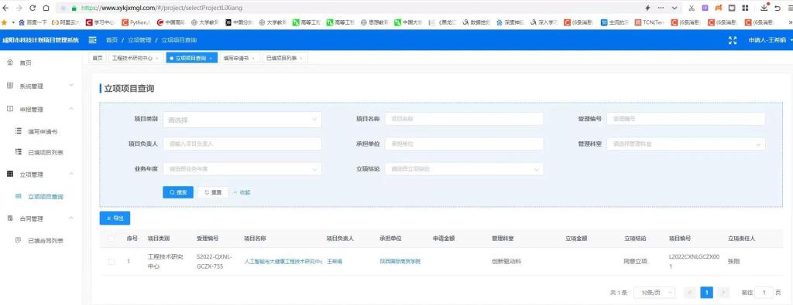This screenshot has width=793, height=305.
Task: Click the browser undo arrow icon
Action: pos(778,8)
